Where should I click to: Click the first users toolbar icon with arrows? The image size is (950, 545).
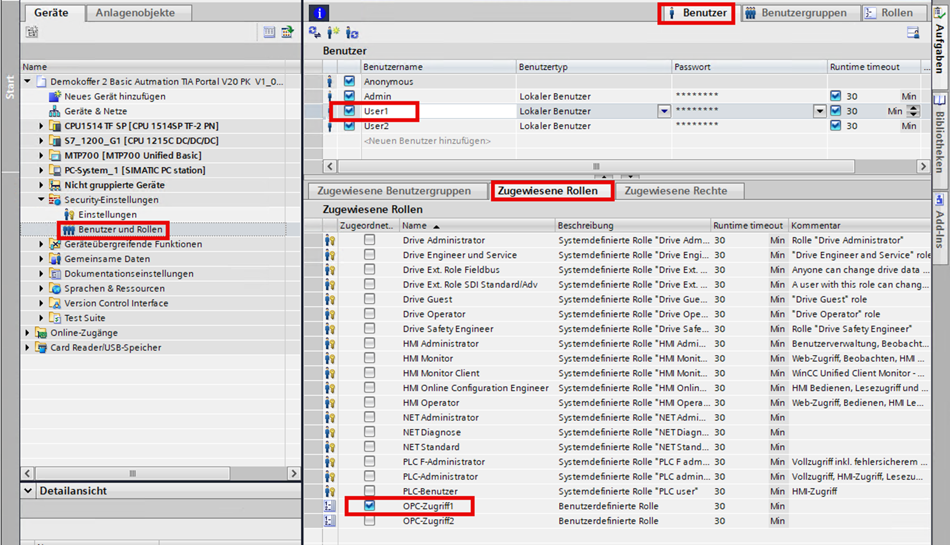tap(315, 33)
